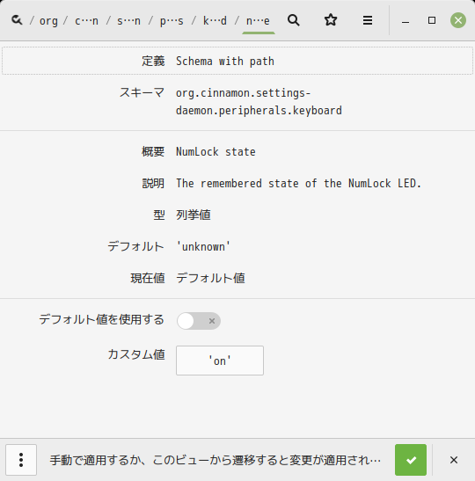The height and width of the screenshot is (481, 475).
Task: Go to the 'k···d' path segment
Action: (x=215, y=21)
